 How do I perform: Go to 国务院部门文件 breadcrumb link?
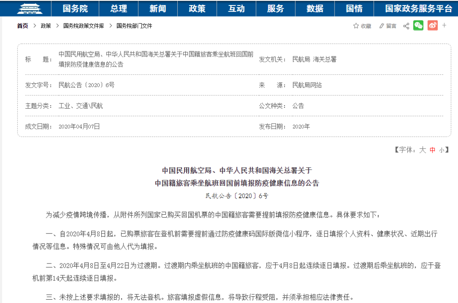point(134,26)
